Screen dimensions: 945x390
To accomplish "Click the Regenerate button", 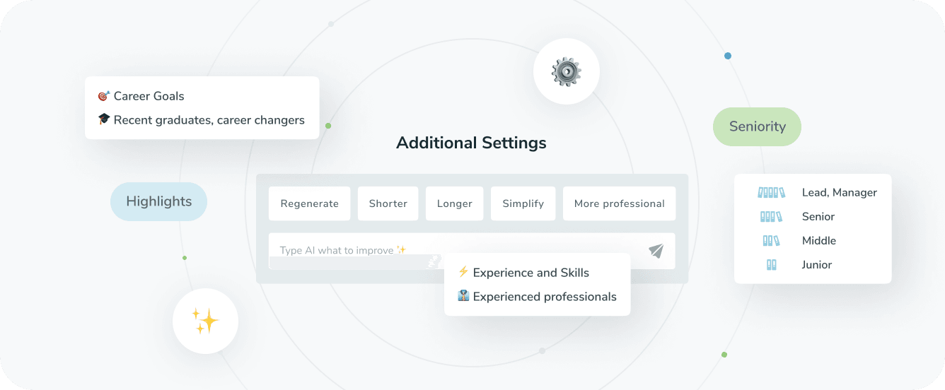I will pyautogui.click(x=309, y=203).
